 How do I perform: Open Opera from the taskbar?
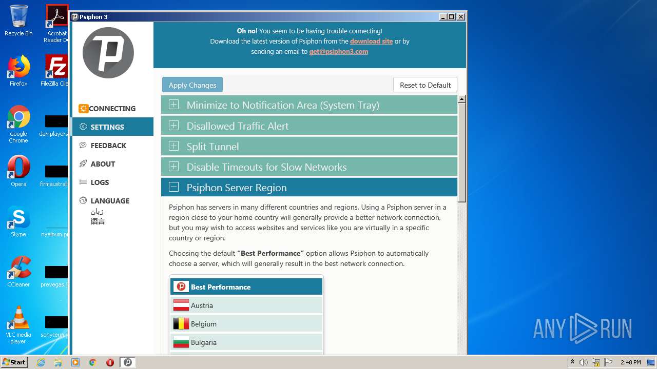[110, 362]
